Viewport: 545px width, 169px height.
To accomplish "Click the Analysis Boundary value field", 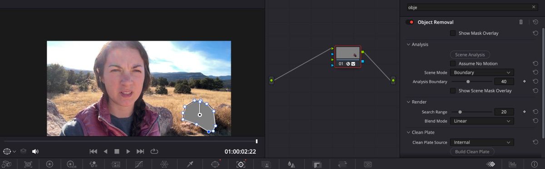I will pyautogui.click(x=504, y=82).
